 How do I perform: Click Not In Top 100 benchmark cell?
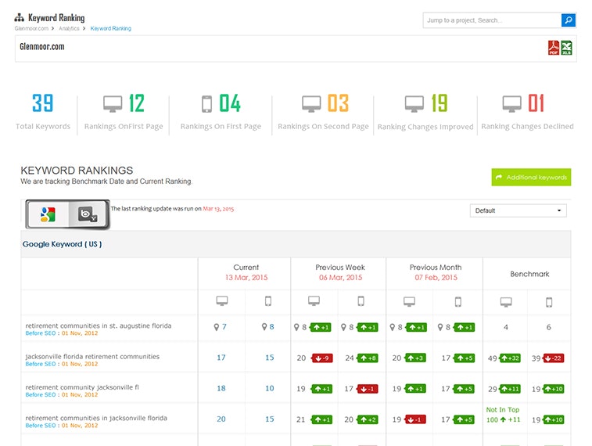503,415
